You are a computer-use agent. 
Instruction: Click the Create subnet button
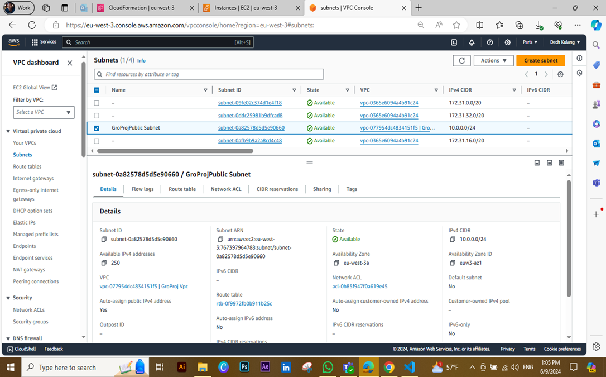540,60
